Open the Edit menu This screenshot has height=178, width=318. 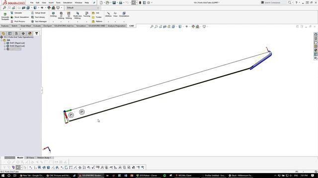38,2
